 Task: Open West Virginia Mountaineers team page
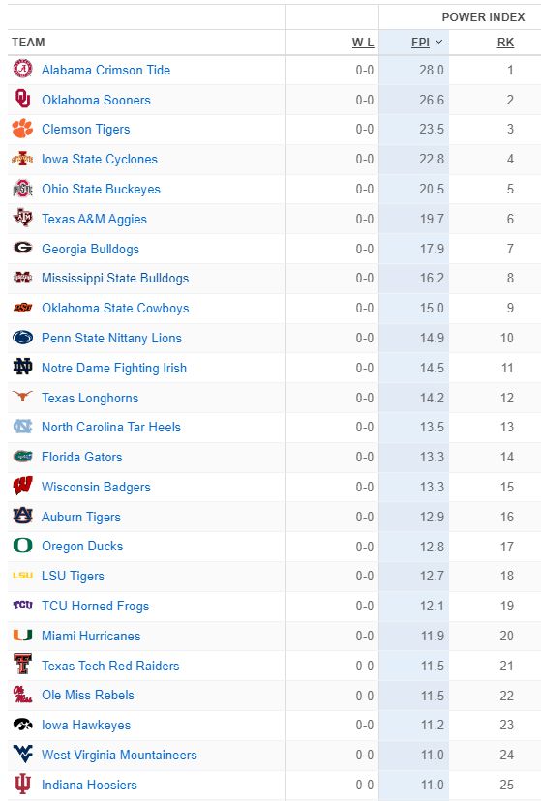119,755
